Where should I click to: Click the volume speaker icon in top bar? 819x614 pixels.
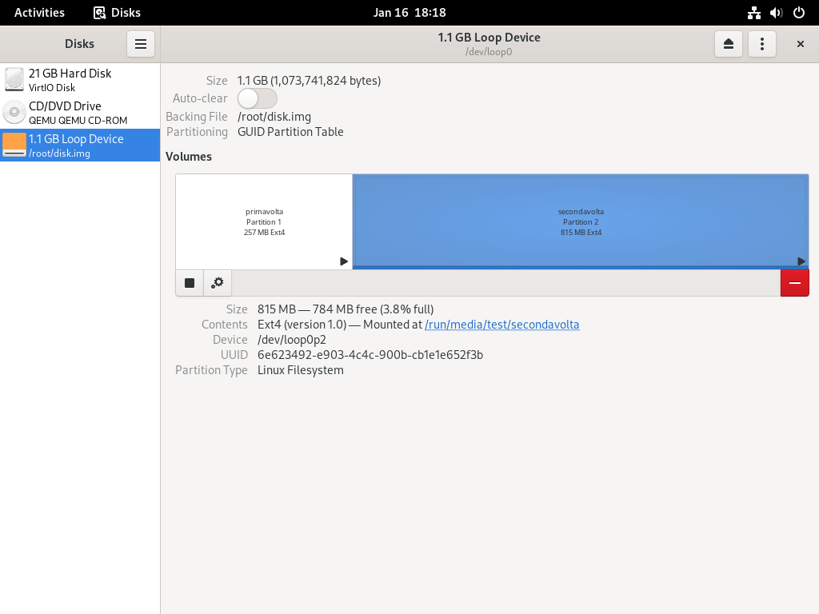point(776,13)
